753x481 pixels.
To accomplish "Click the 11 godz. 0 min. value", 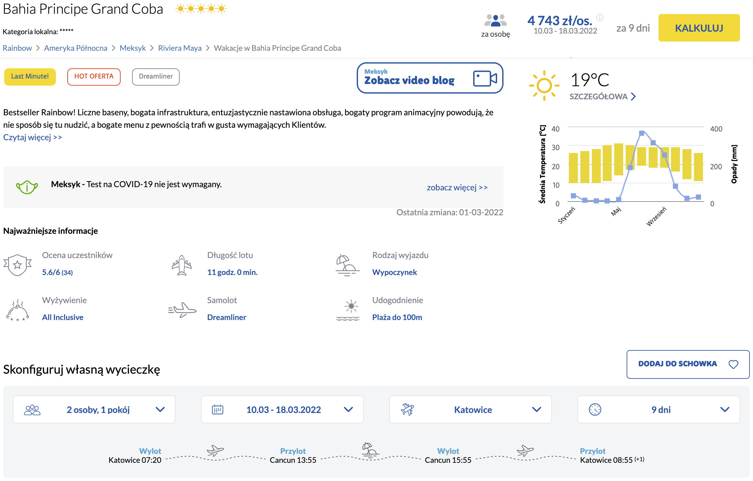I will point(232,272).
